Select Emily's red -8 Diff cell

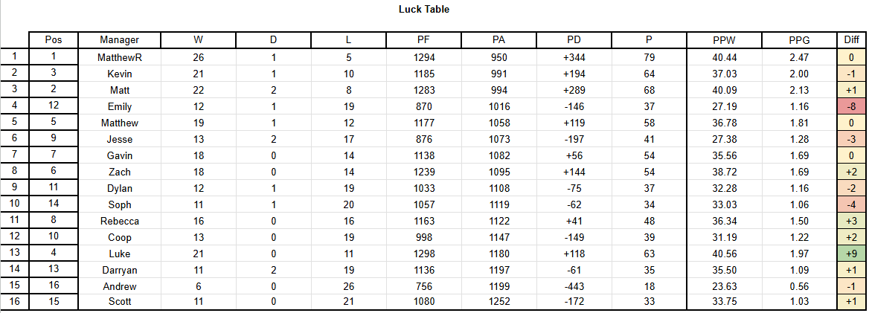click(851, 106)
